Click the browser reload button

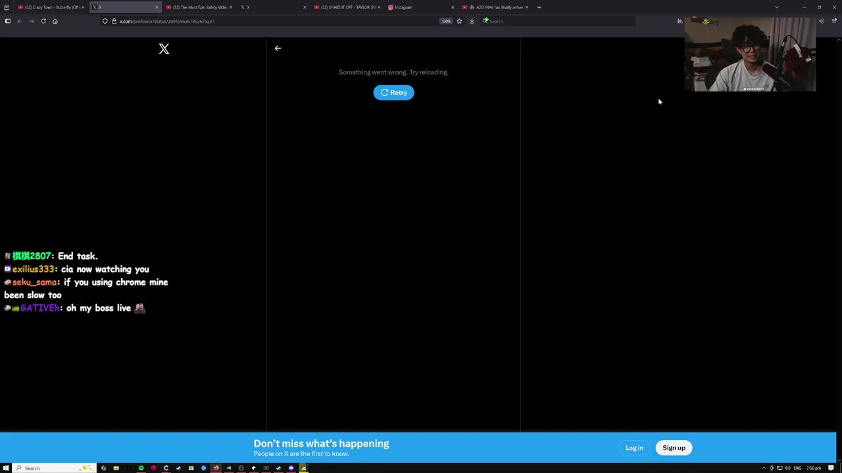[43, 21]
